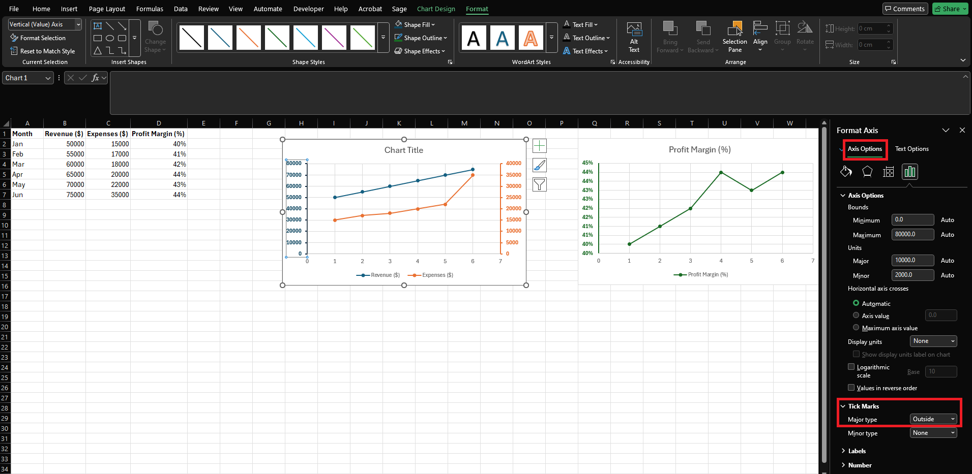Select the Effects icon in Format Axis pane
The width and height of the screenshot is (972, 474).
click(x=867, y=172)
